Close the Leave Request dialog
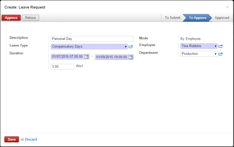 coord(227,7)
